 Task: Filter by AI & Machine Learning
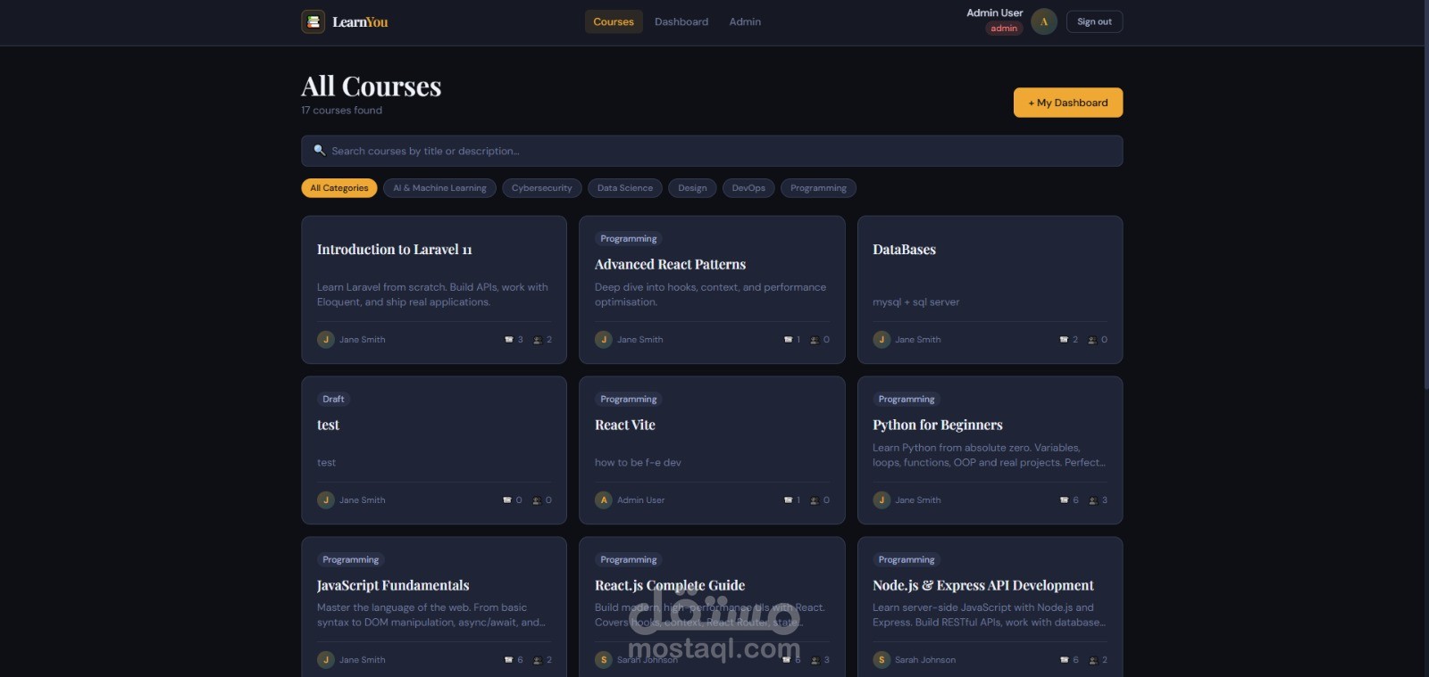[x=439, y=188]
